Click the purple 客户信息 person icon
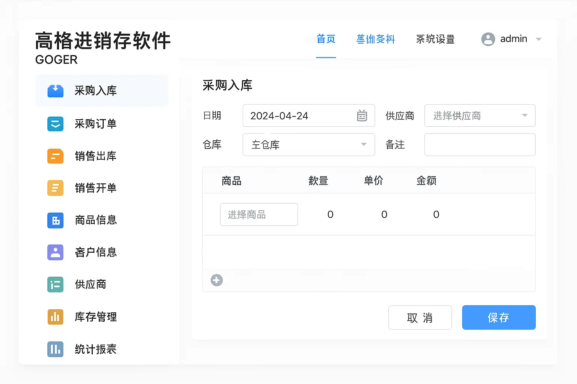 56,252
